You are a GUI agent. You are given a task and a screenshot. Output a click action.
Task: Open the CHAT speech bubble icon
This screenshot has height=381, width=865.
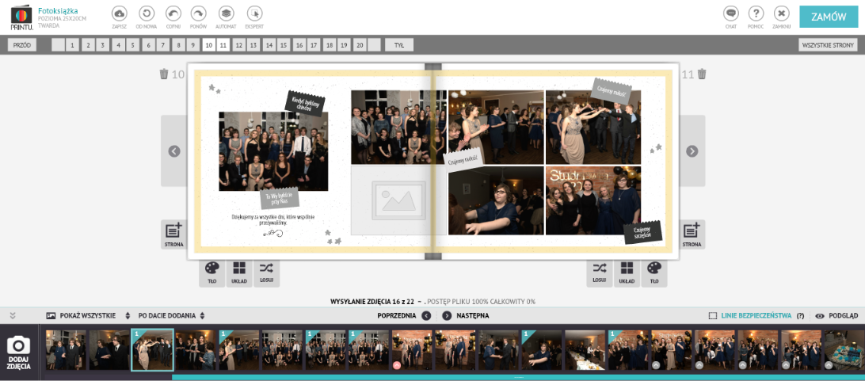coord(731,13)
